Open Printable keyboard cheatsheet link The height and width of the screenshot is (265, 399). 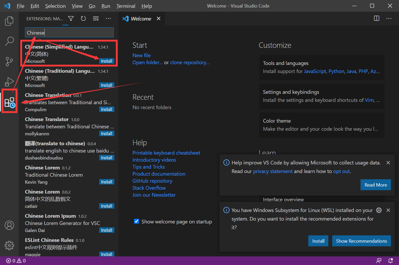click(166, 153)
